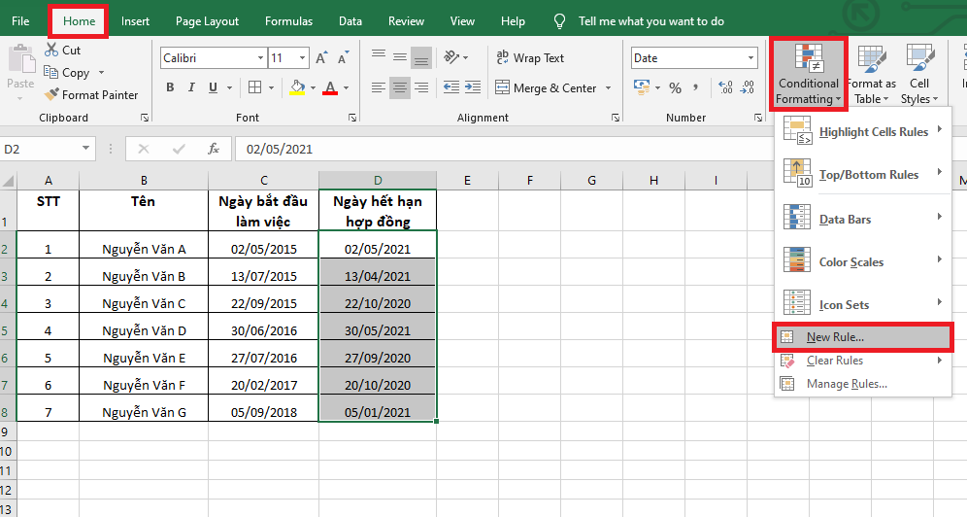
Task: Open the Merge & Center dropdown arrow
Action: tap(608, 88)
